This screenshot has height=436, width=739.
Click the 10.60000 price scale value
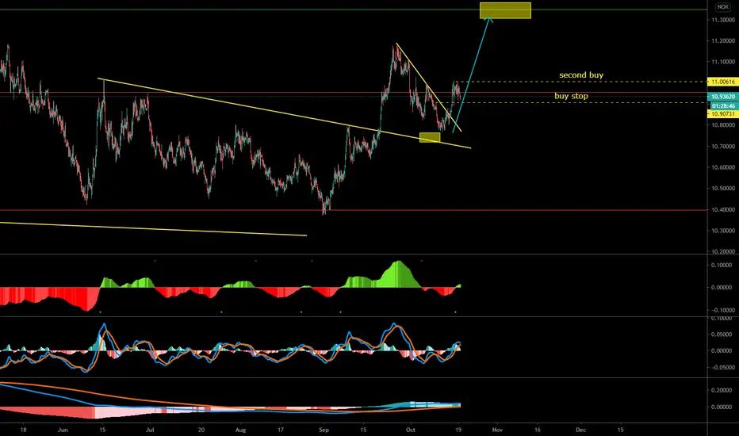(x=723, y=167)
